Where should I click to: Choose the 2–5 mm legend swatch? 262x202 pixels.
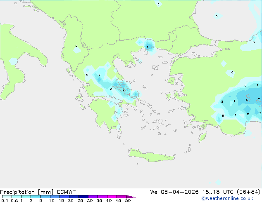36,197
